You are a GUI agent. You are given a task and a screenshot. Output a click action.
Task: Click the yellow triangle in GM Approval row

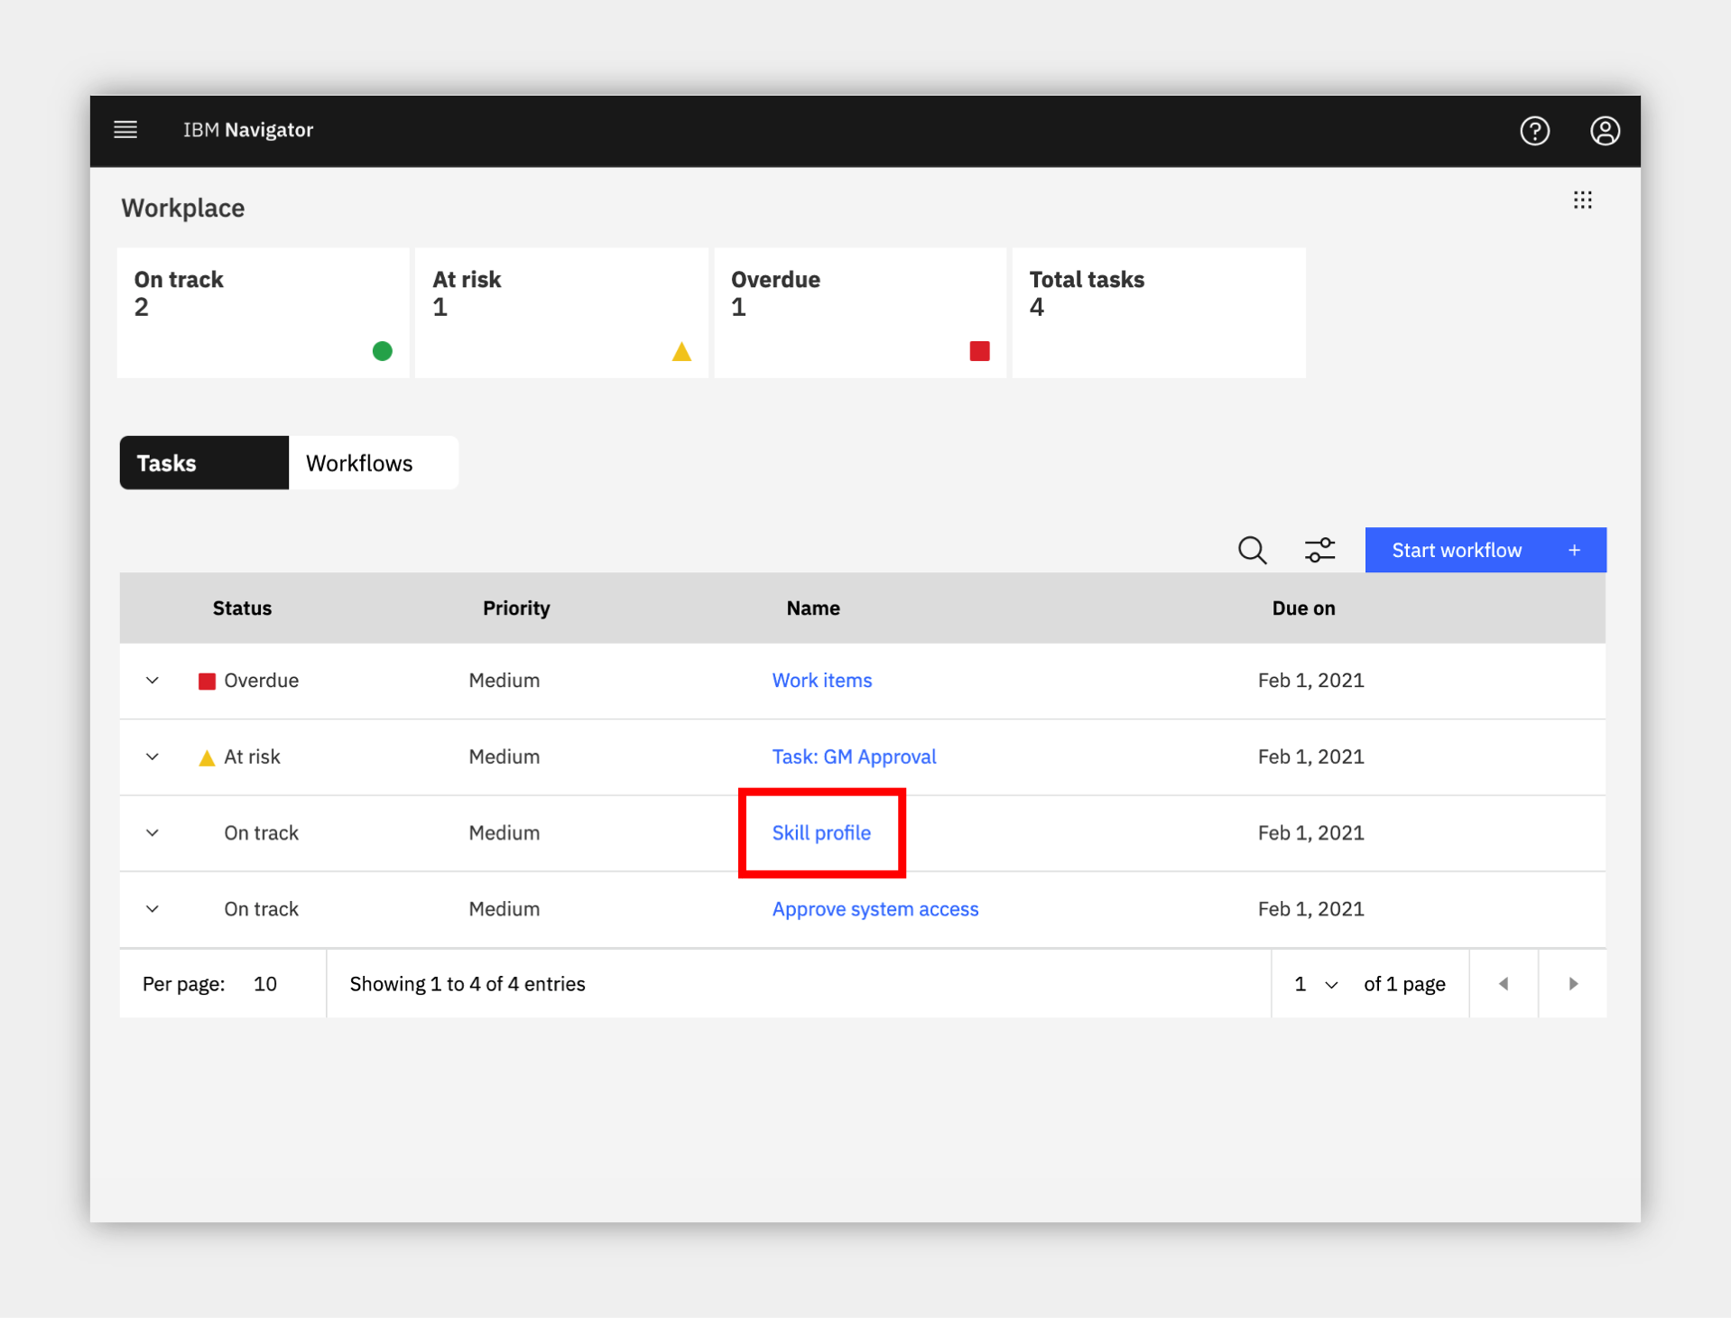click(207, 757)
